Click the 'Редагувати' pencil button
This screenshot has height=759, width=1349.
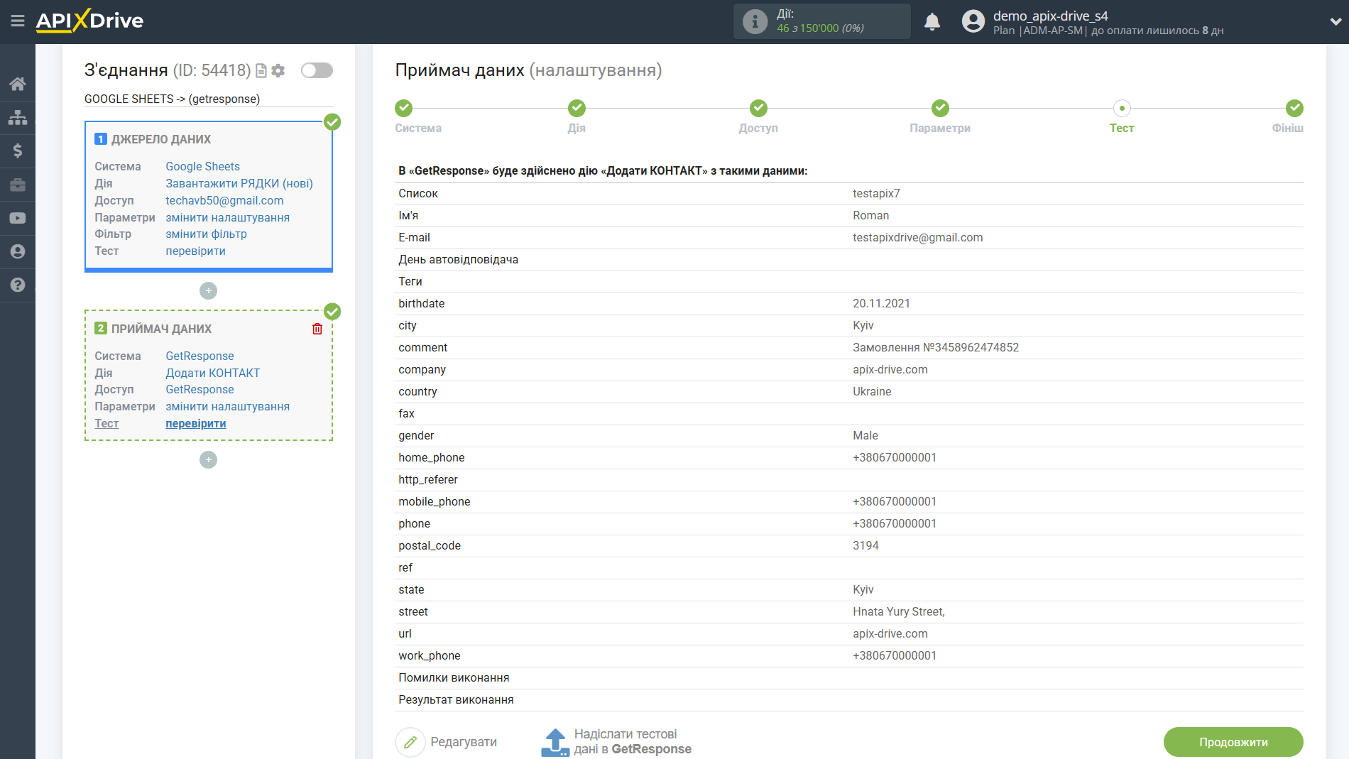[x=447, y=742]
